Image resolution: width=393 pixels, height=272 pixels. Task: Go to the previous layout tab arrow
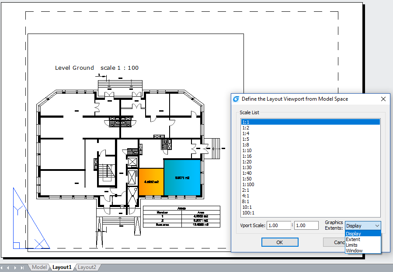tap(8, 268)
